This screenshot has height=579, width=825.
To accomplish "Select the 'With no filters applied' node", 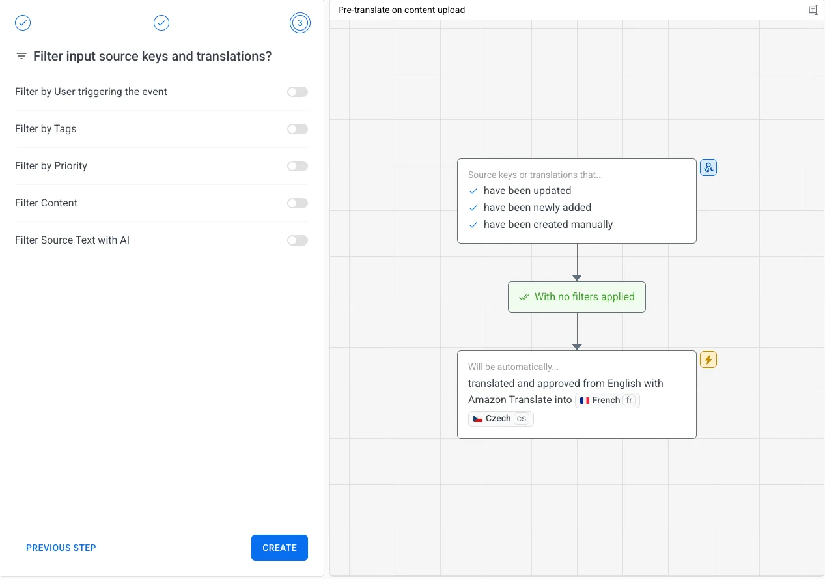I will [x=577, y=297].
